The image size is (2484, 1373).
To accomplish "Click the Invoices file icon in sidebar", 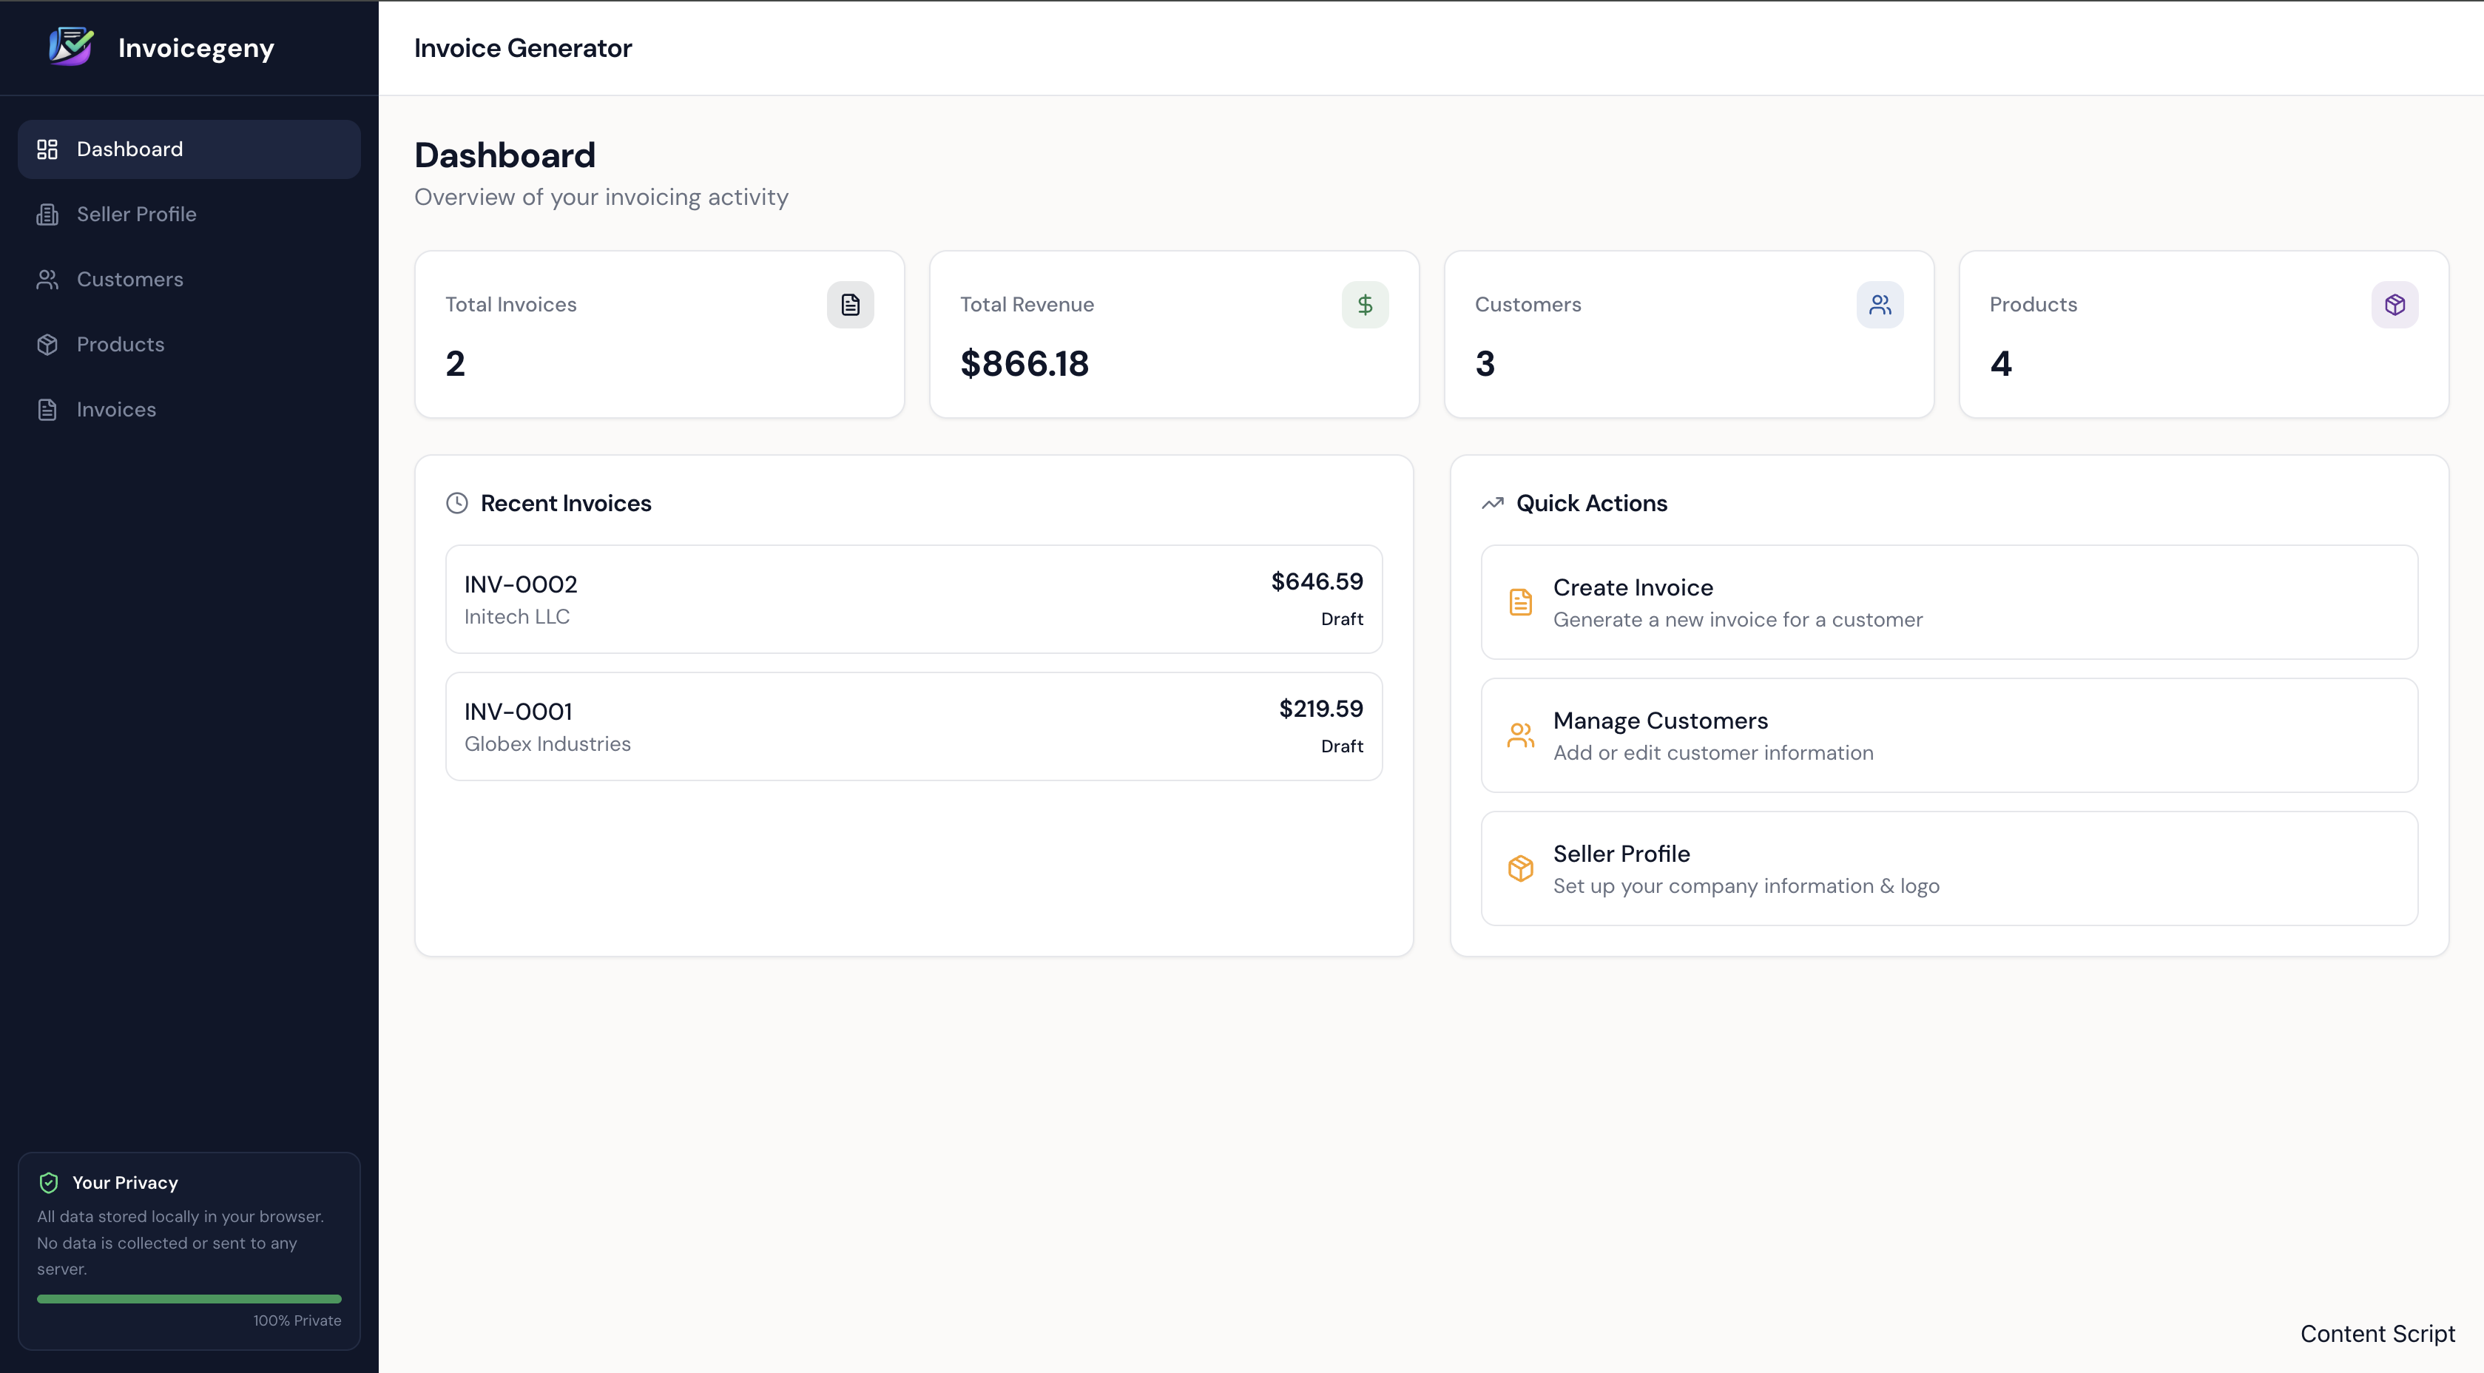I will [x=47, y=409].
